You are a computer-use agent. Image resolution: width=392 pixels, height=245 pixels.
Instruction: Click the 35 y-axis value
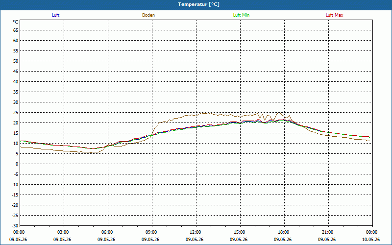[x=16, y=92]
